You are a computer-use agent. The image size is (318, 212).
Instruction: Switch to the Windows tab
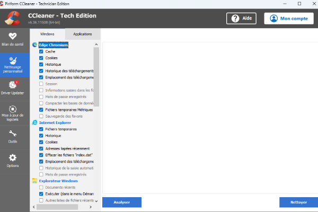(47, 34)
